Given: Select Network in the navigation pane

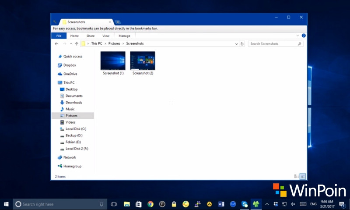Looking at the screenshot, I should click(x=67, y=157).
